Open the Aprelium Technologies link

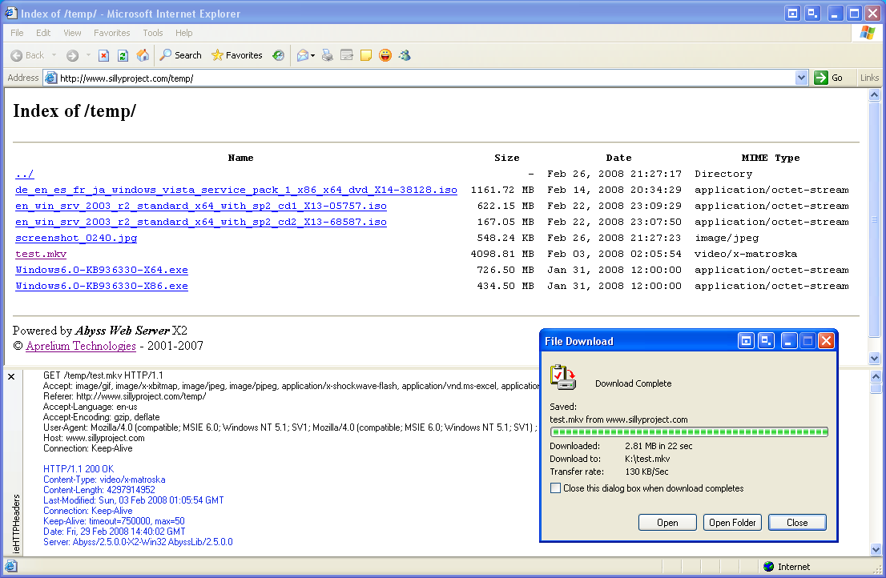81,346
